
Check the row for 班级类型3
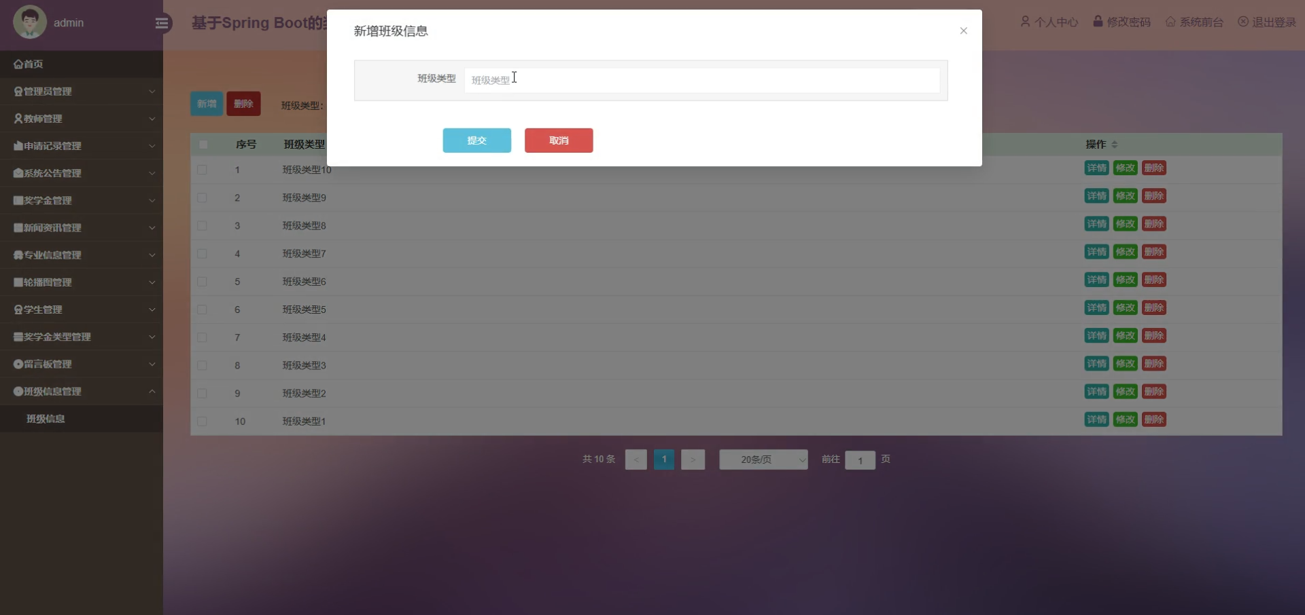[x=202, y=365]
